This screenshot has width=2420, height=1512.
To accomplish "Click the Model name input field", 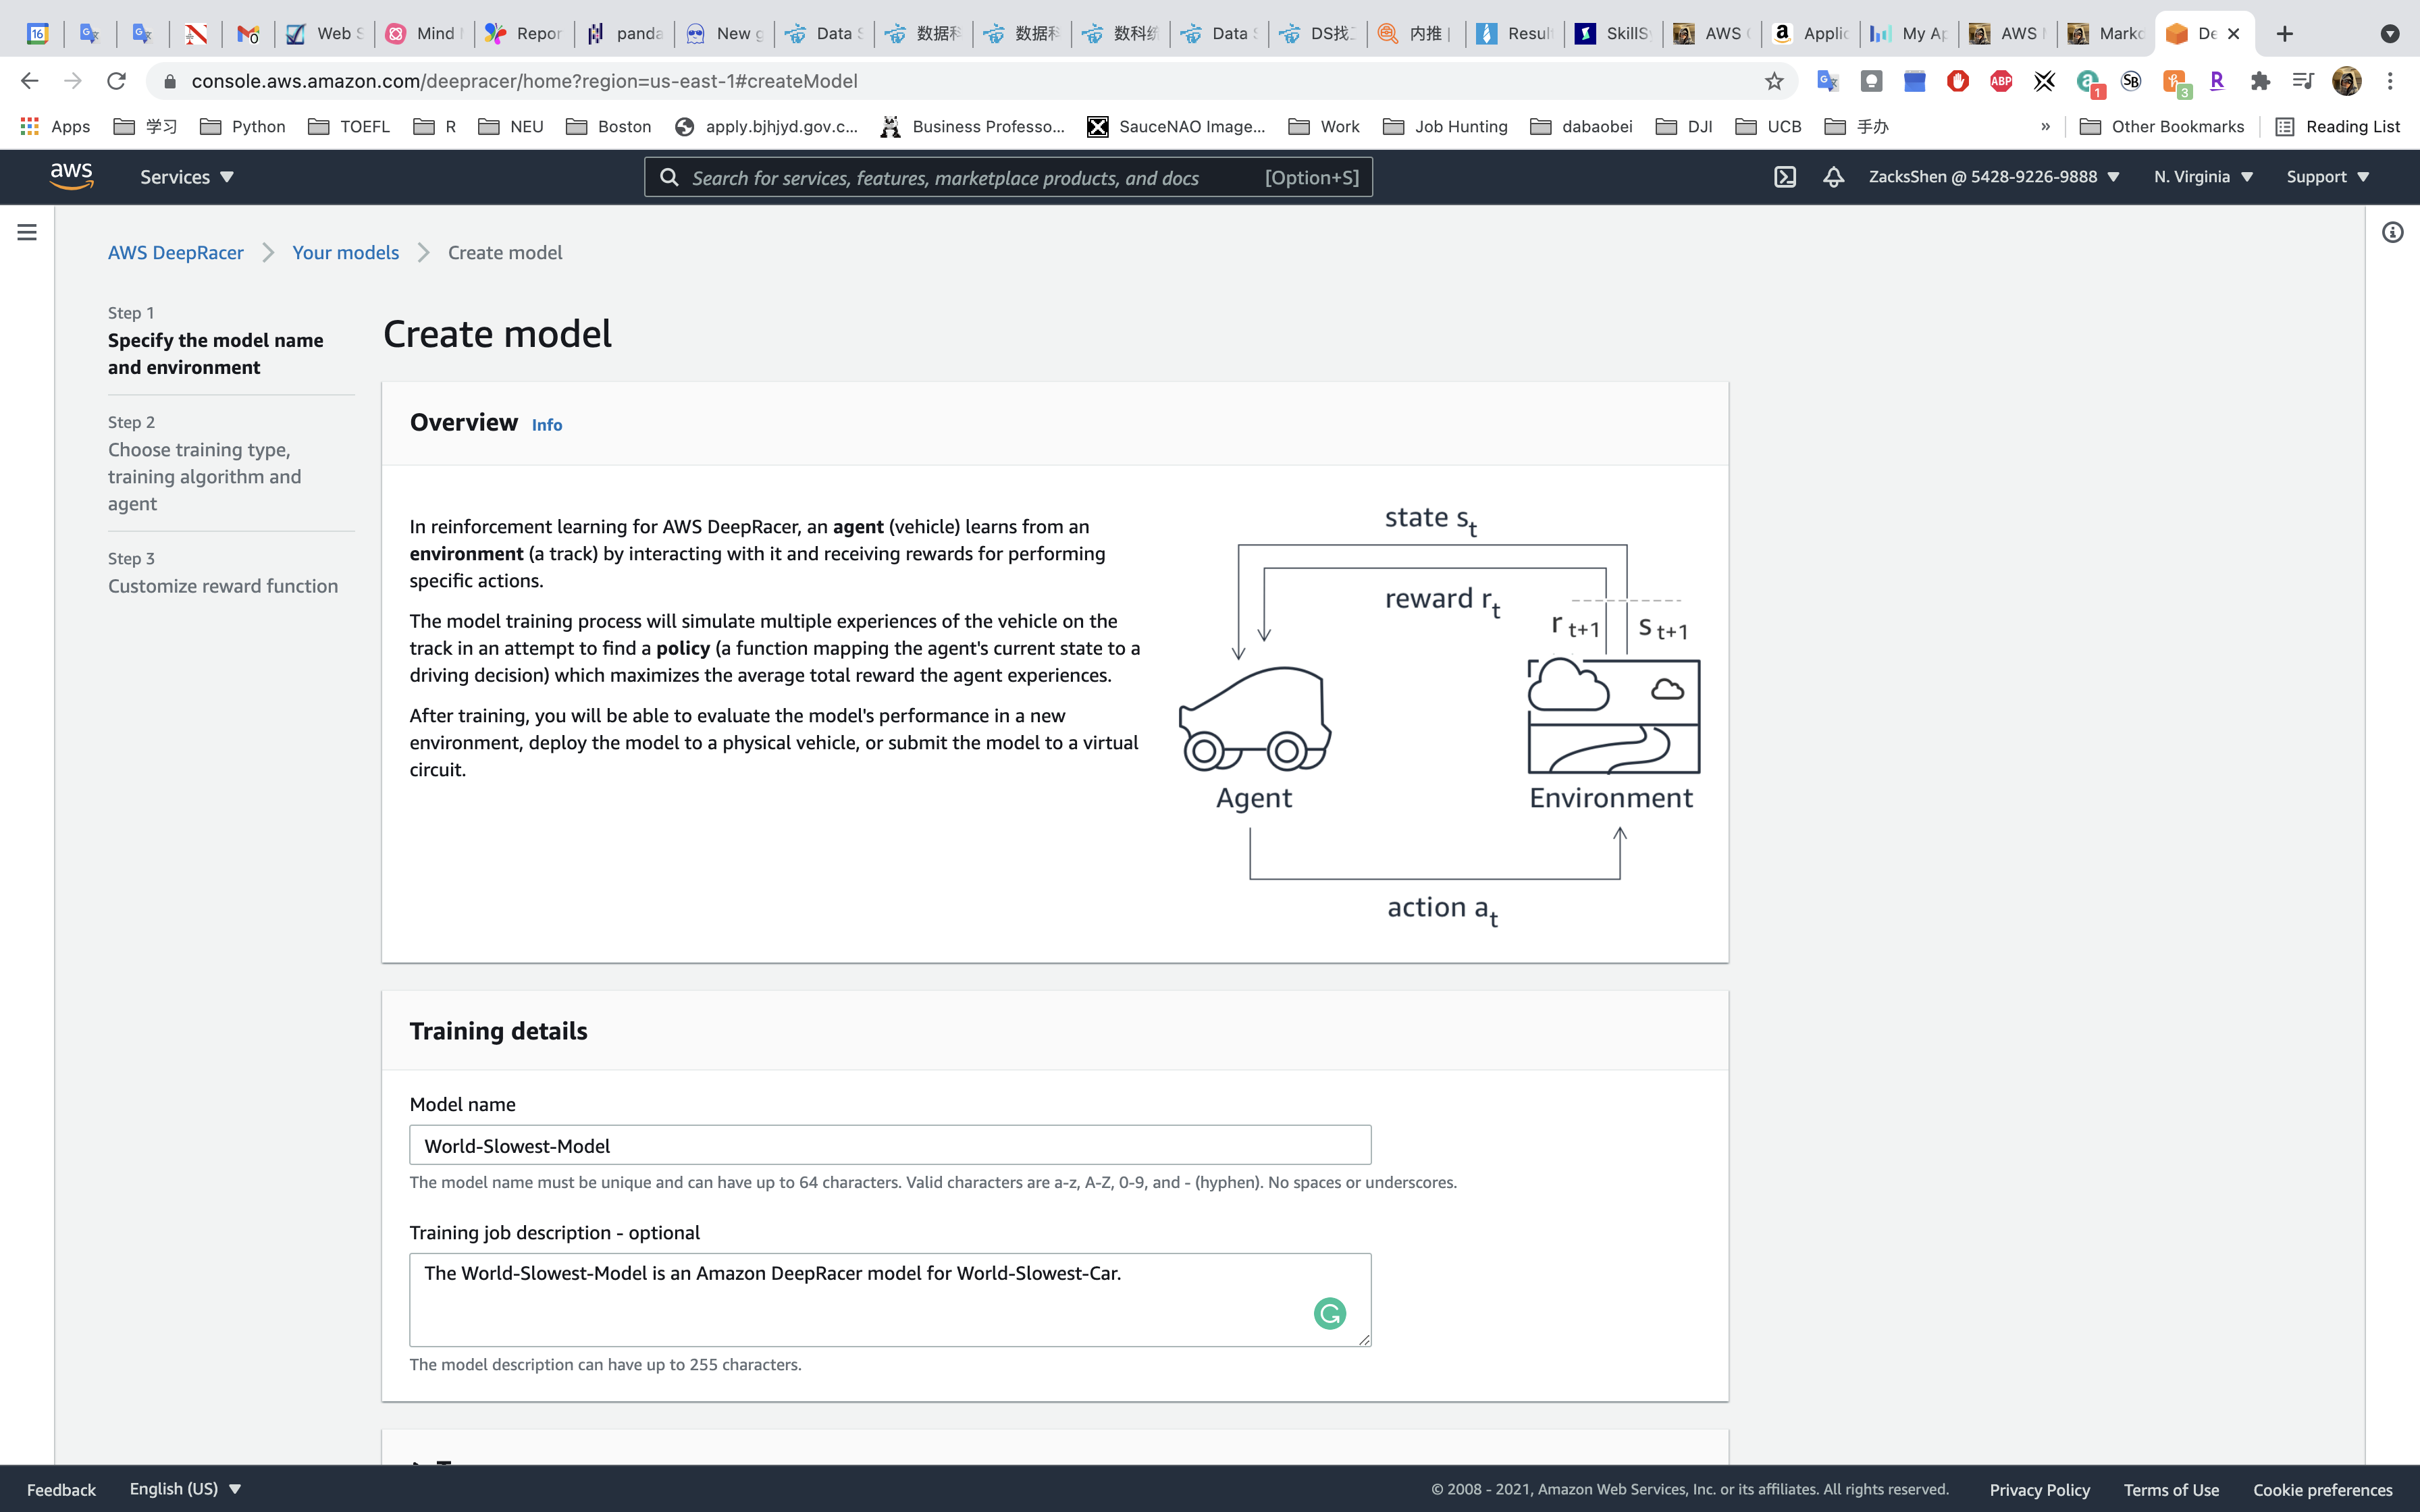I will point(889,1145).
